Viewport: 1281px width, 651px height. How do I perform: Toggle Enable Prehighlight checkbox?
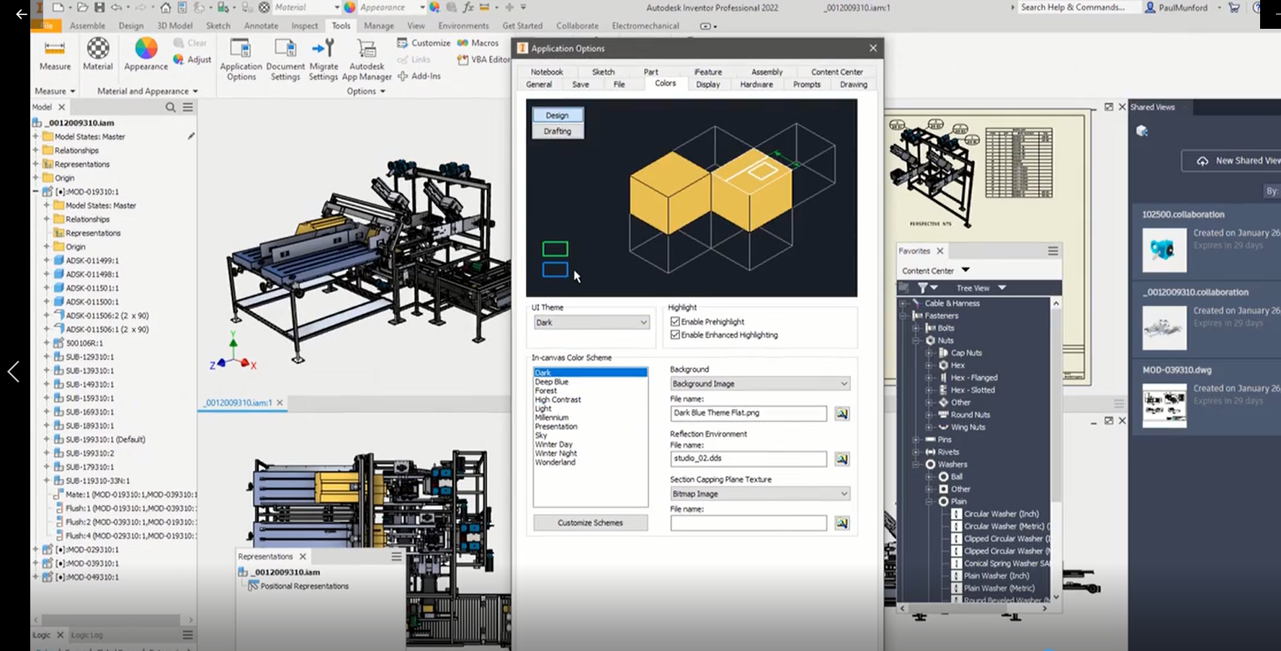(675, 322)
